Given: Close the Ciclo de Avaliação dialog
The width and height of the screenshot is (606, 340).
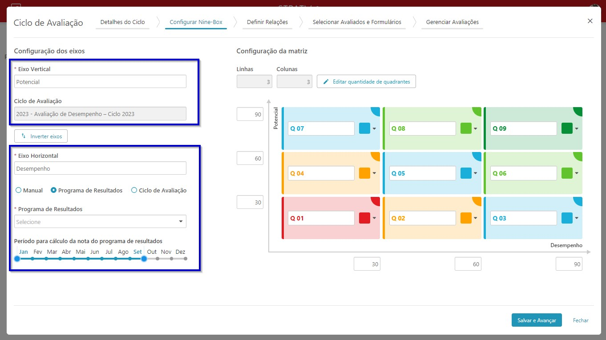Looking at the screenshot, I should click(590, 21).
